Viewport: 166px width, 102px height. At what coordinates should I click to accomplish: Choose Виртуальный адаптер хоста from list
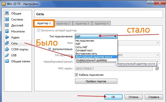tap(96, 57)
